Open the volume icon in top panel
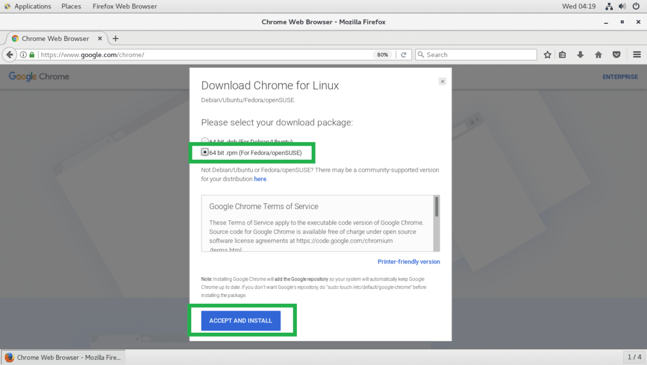647x365 pixels. [x=622, y=6]
